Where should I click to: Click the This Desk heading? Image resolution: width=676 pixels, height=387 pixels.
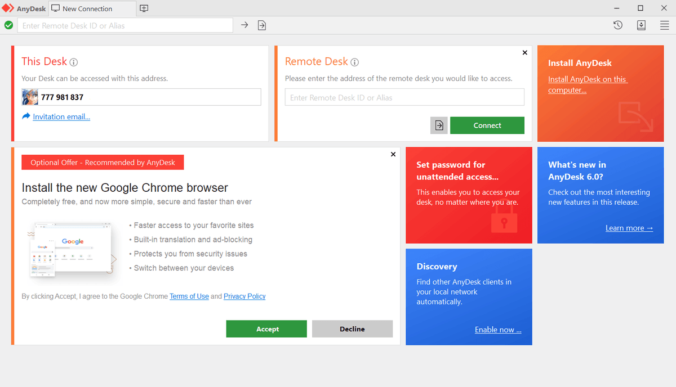44,61
